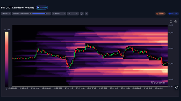Click the 07-06 16:00 time label

pyautogui.click(x=58, y=88)
